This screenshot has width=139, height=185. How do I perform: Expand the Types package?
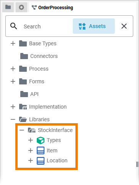pos(31,140)
